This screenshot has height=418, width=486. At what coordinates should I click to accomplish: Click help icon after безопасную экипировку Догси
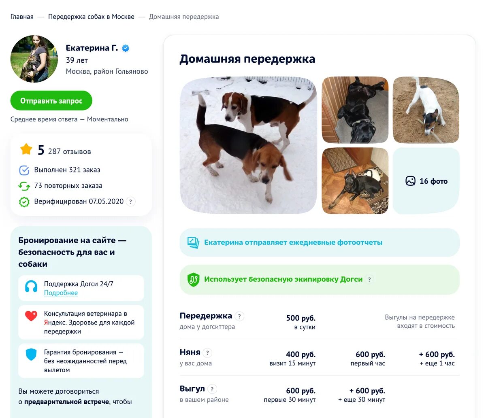tap(369, 279)
